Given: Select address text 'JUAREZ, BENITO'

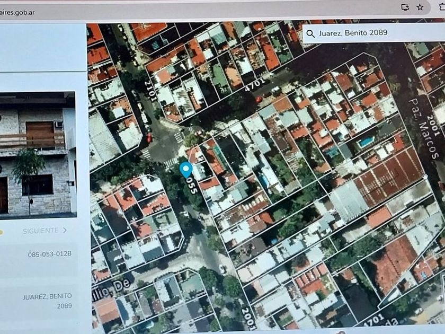Looking at the screenshot, I should pyautogui.click(x=47, y=297).
